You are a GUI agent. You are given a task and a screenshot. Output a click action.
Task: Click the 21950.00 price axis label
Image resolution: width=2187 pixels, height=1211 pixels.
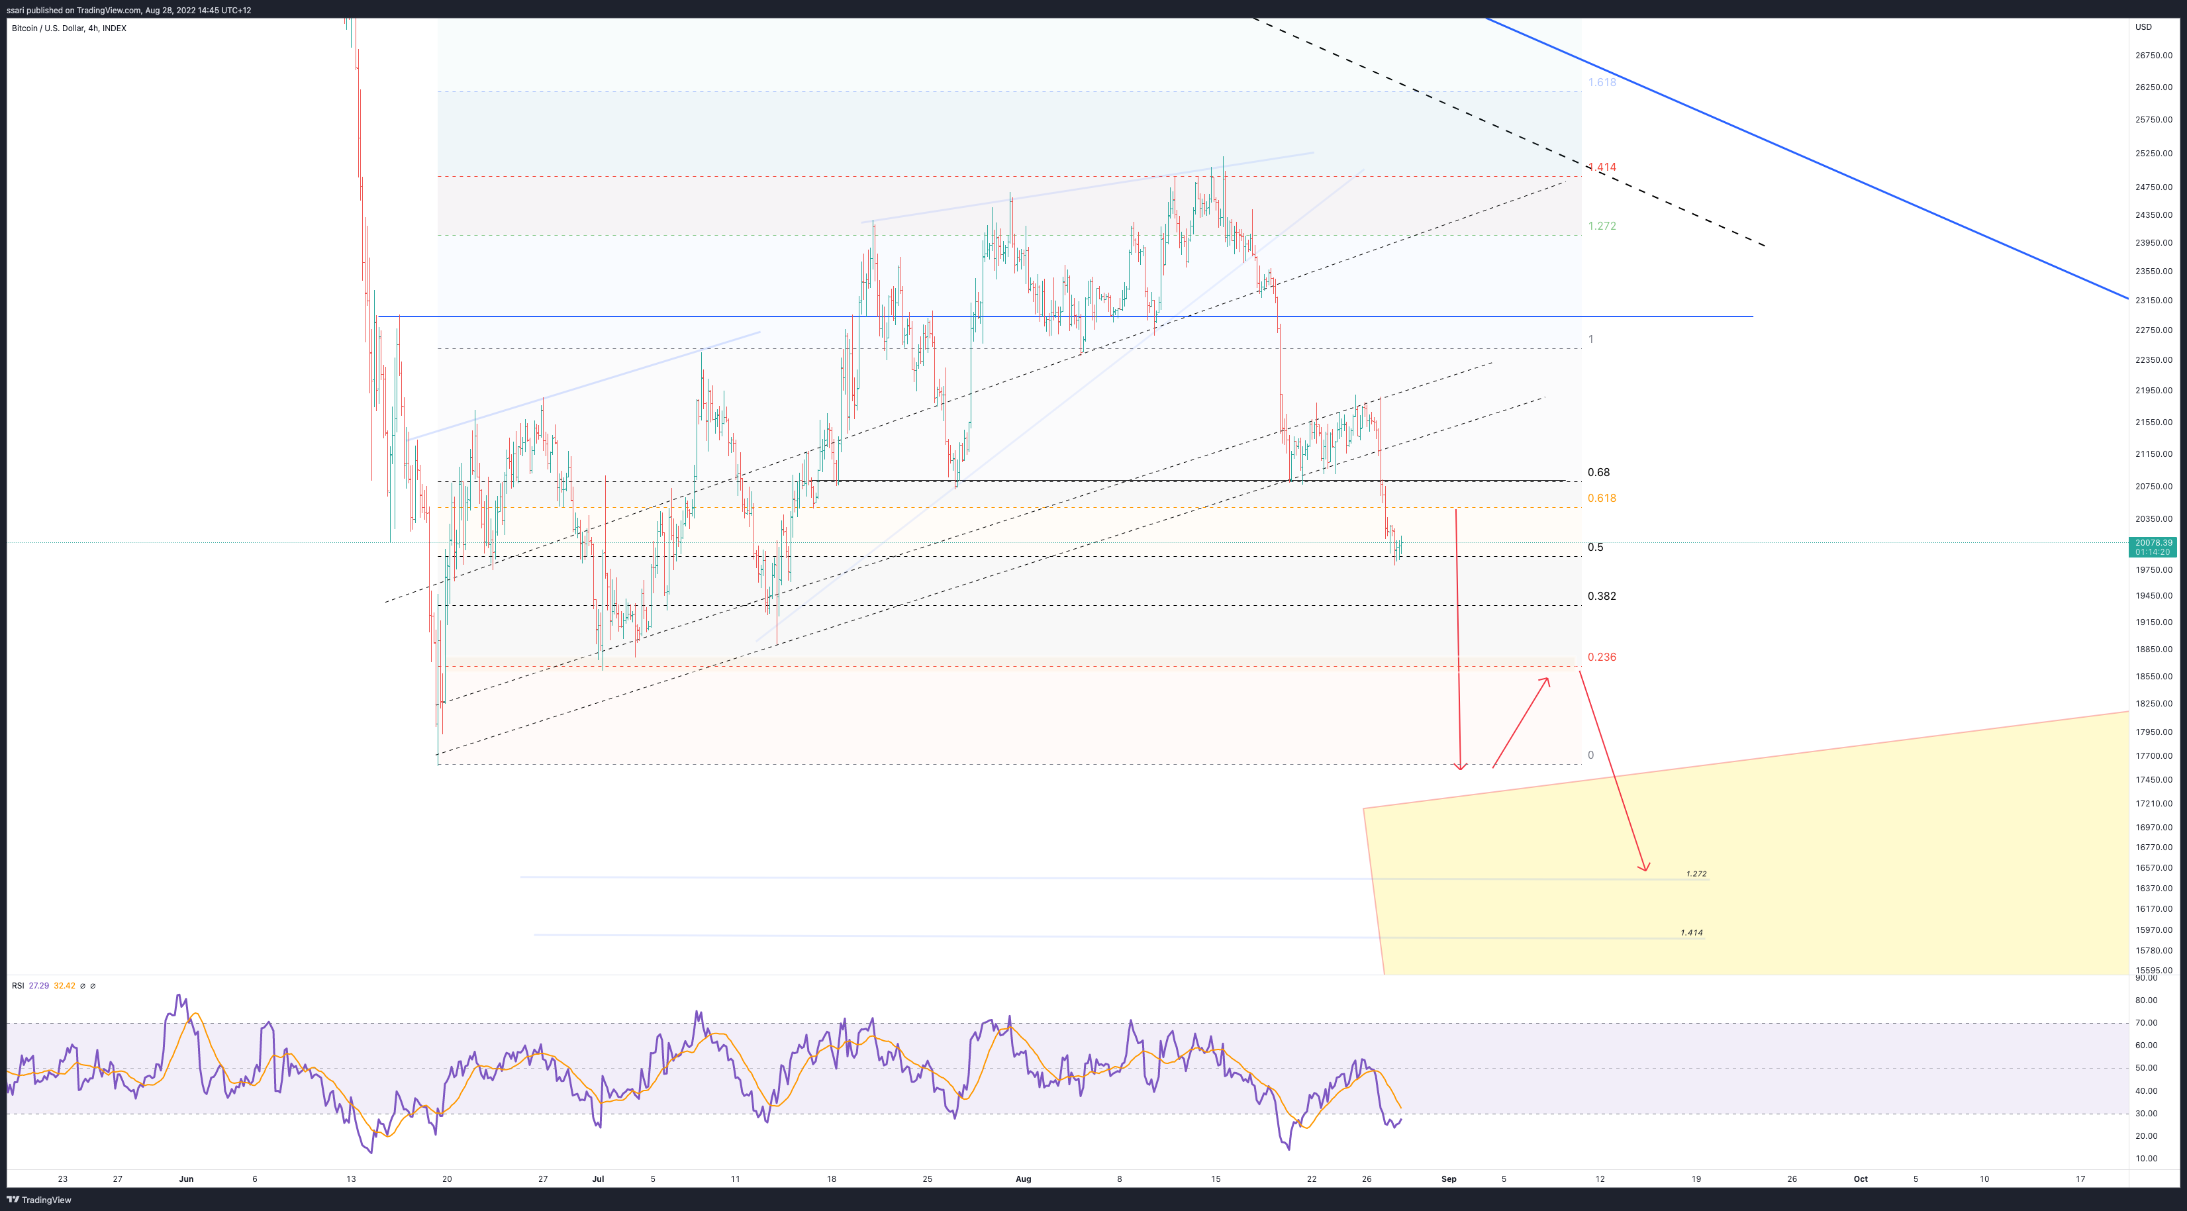click(2154, 391)
